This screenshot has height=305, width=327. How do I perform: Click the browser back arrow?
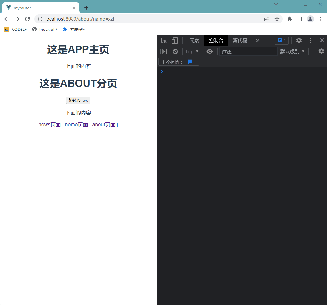point(7,19)
